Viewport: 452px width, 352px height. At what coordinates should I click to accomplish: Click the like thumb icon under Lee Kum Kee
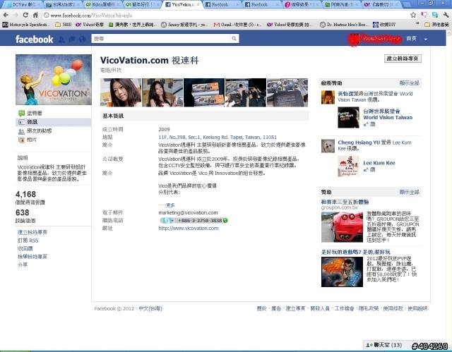coord(366,169)
